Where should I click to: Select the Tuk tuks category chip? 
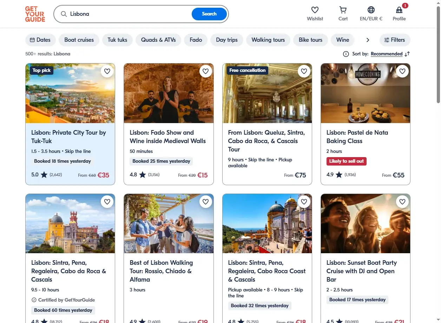point(117,40)
